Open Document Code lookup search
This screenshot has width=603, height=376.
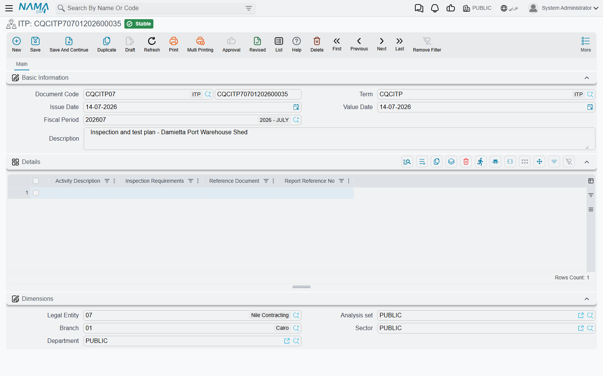tap(208, 94)
